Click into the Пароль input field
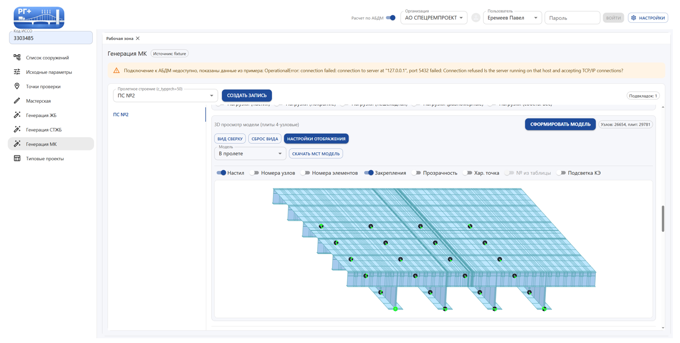Screen dimensions: 680x343 pyautogui.click(x=572, y=18)
